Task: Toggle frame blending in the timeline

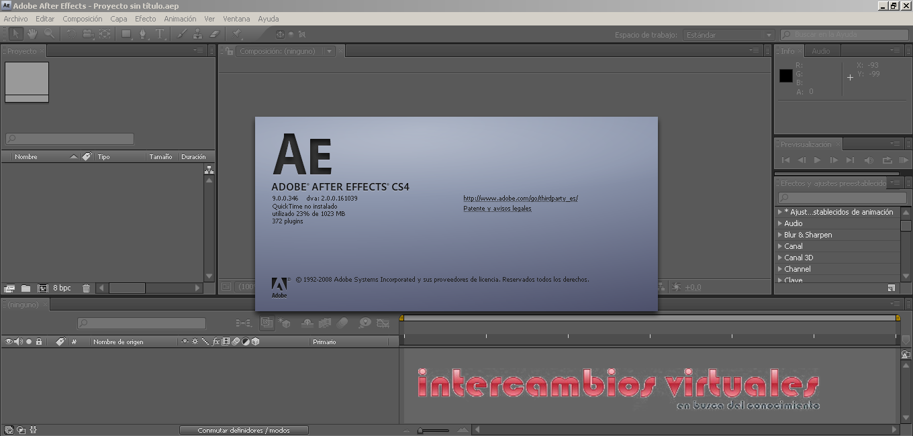Action: [325, 323]
